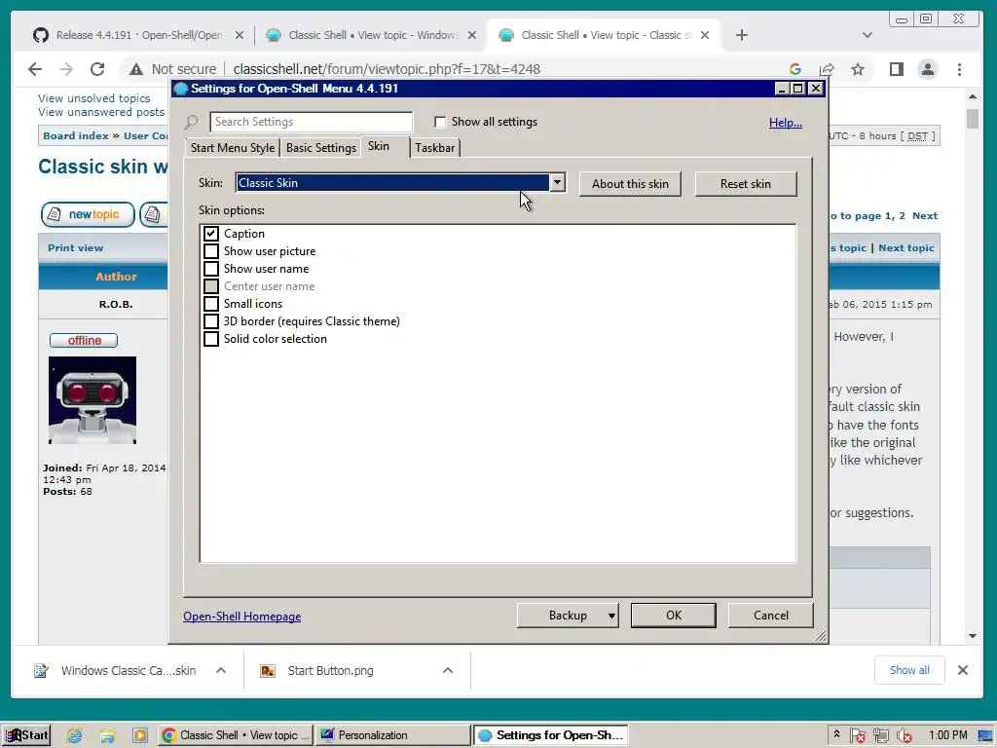The width and height of the screenshot is (997, 748).
Task: Open Chrome profile avatar
Action: point(928,69)
